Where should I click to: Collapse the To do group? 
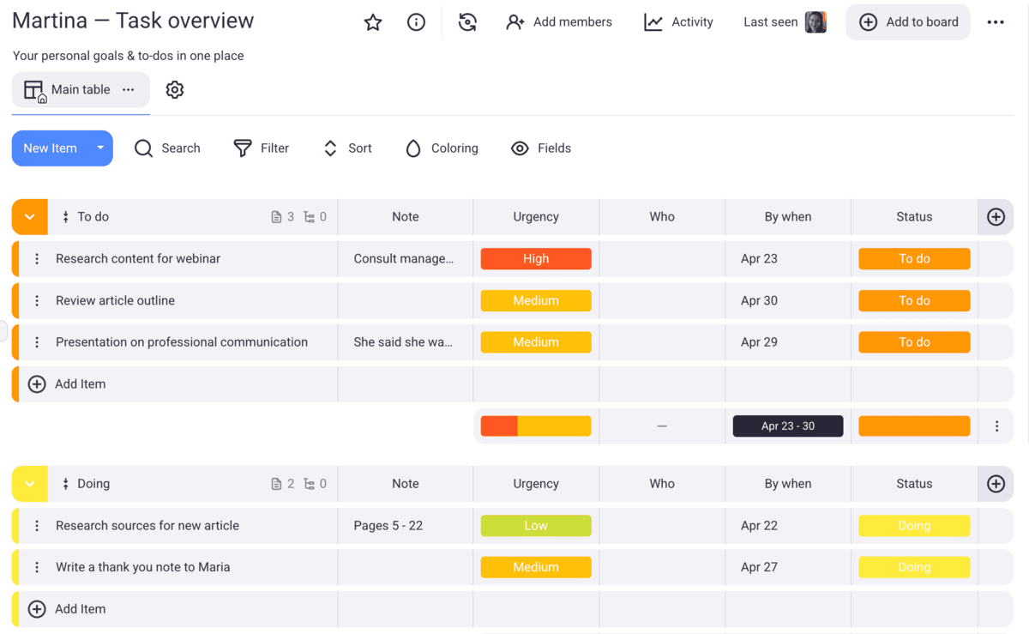coord(30,217)
